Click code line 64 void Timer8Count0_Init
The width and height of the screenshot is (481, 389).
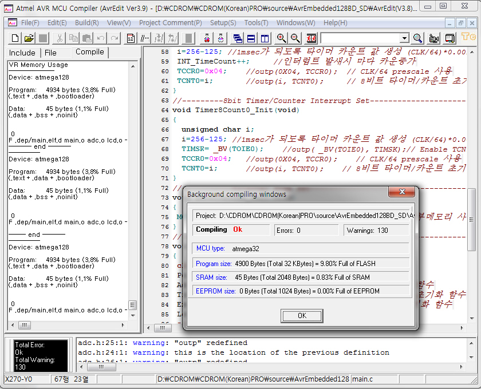click(235, 110)
